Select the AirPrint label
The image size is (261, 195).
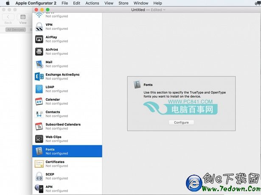[x=52, y=50]
